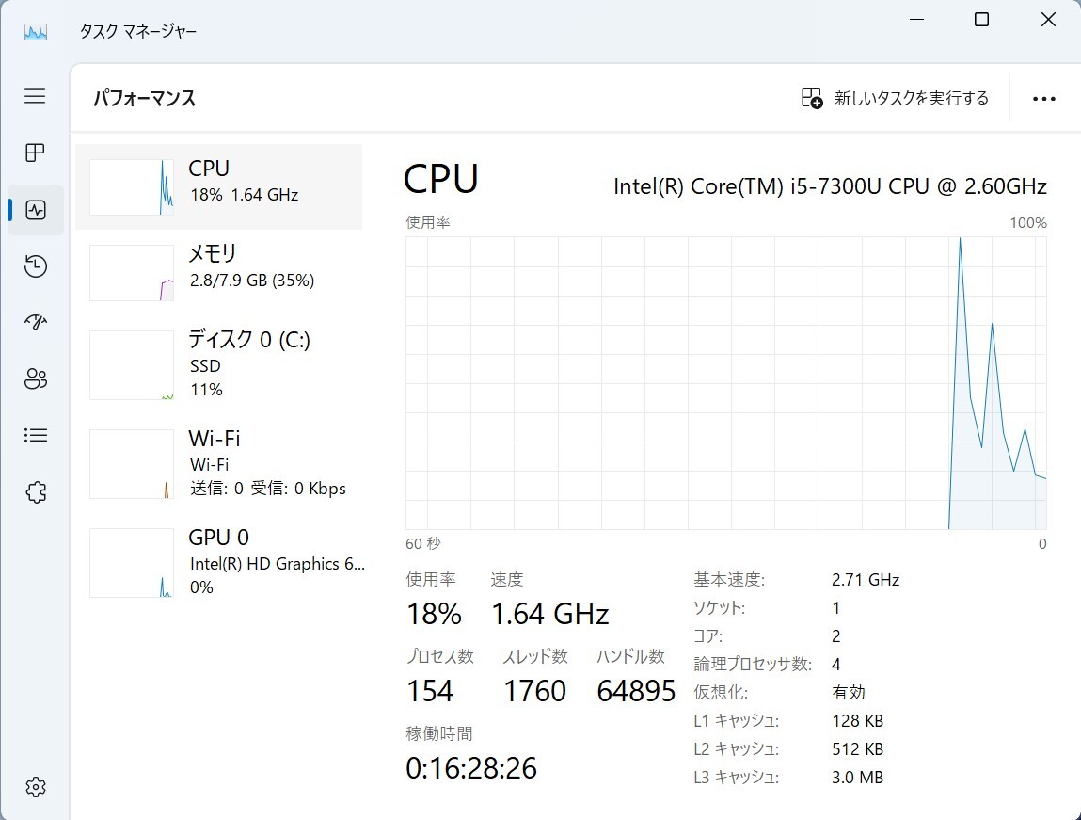Open the Processes page icon
The width and height of the screenshot is (1081, 820).
click(x=35, y=153)
